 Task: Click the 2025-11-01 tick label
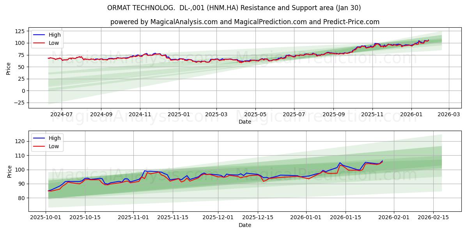[x=133, y=218]
